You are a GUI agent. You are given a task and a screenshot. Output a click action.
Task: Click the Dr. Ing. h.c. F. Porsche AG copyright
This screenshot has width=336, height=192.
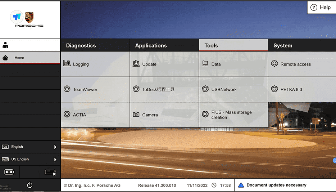[92, 186]
